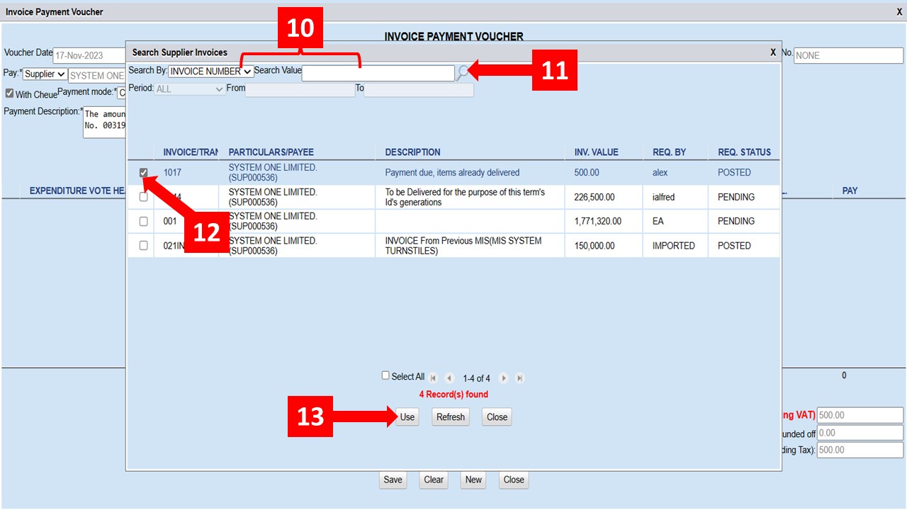The image size is (907, 510).
Task: Save the invoice payment voucher
Action: [x=393, y=480]
